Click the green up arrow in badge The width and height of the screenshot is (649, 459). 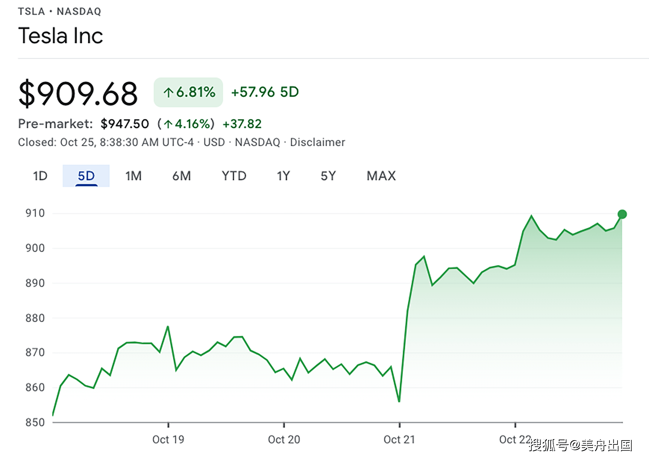pyautogui.click(x=168, y=93)
